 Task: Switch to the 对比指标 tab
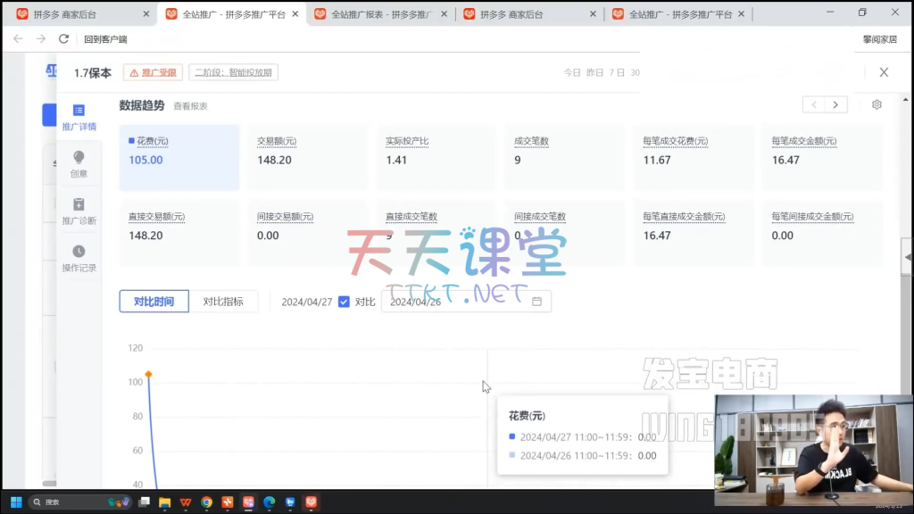(223, 302)
